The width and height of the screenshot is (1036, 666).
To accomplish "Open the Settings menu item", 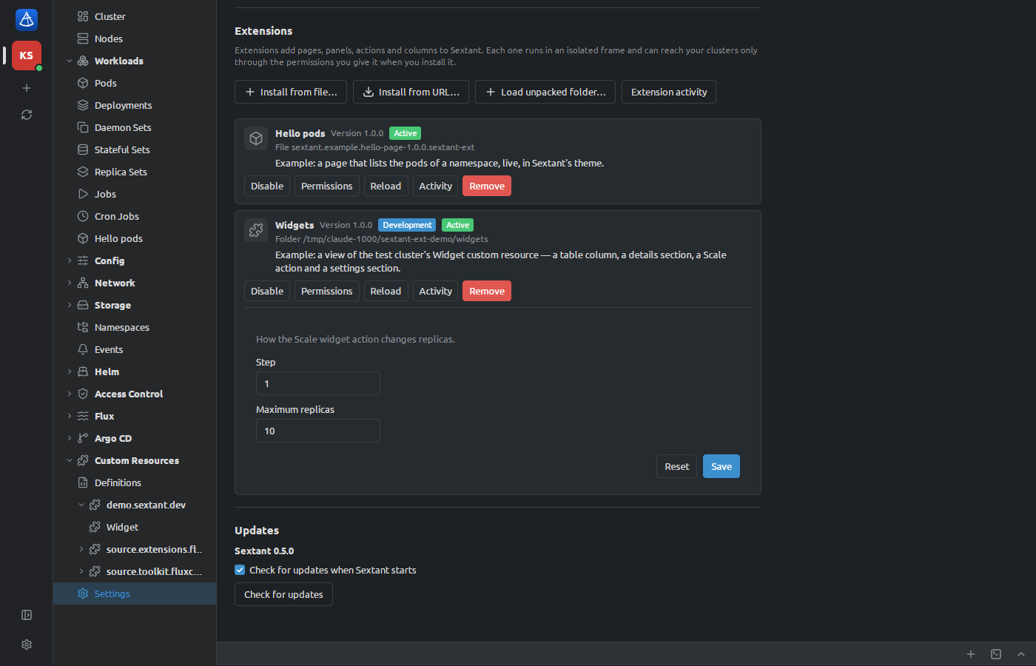I will point(135,593).
